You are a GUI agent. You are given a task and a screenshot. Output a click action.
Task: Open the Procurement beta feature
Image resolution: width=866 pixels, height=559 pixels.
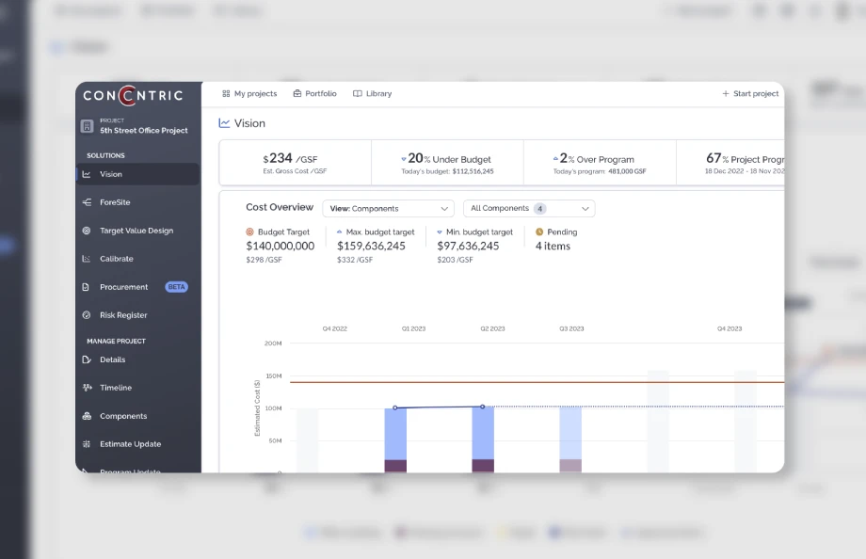123,286
